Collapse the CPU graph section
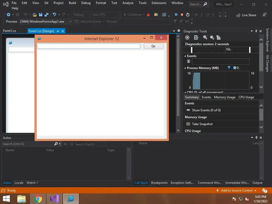The width and height of the screenshot is (272, 204). click(x=185, y=92)
